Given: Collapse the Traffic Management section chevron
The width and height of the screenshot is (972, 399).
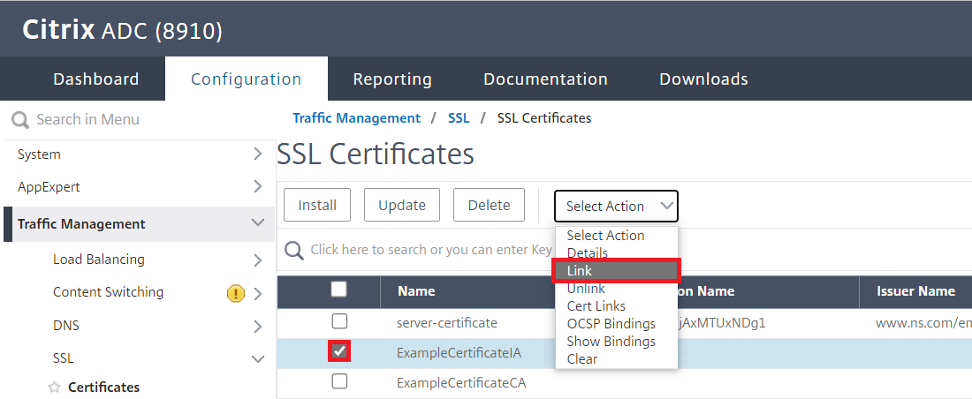Looking at the screenshot, I should click(258, 223).
